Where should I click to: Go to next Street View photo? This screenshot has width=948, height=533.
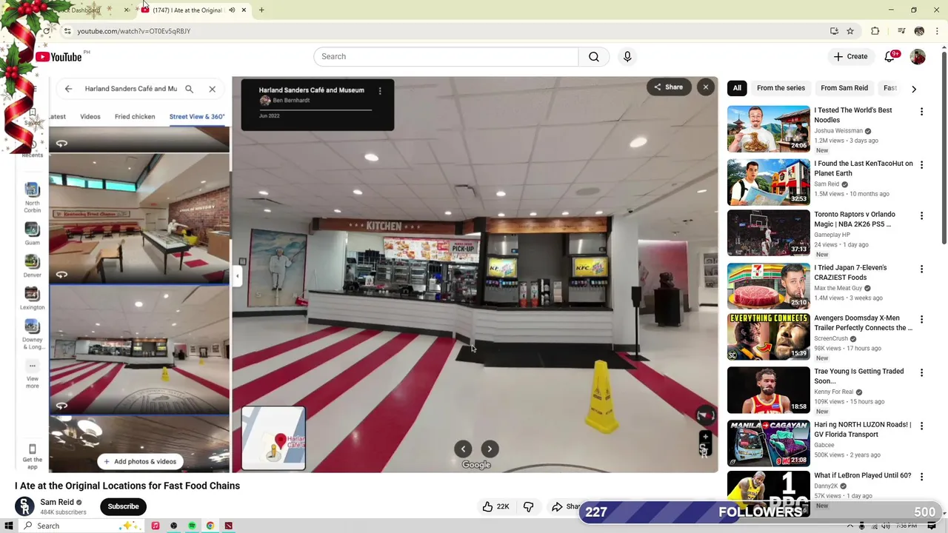coord(490,449)
